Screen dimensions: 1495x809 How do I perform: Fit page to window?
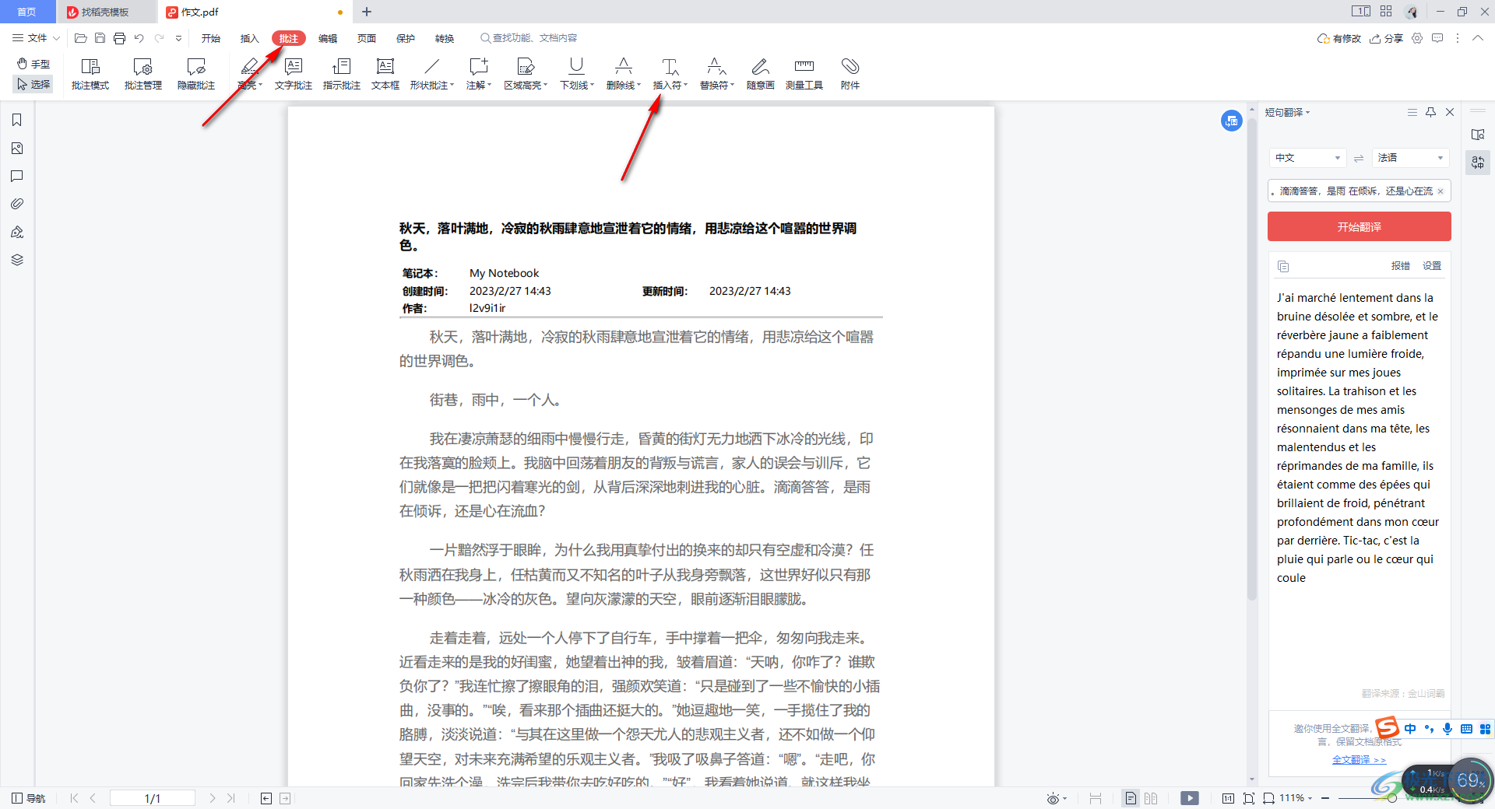coord(1249,798)
